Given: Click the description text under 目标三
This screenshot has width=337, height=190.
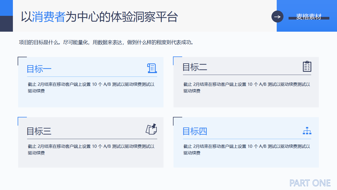Looking at the screenshot, I should [91, 150].
